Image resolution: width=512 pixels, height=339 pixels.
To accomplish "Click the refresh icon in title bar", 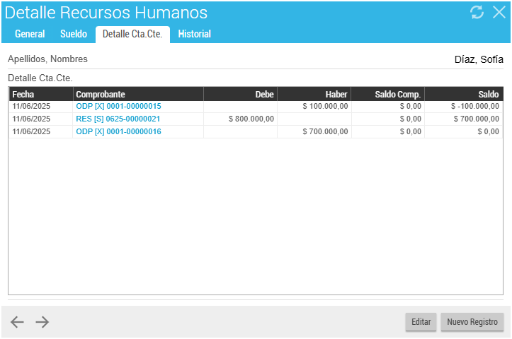I will pos(477,13).
